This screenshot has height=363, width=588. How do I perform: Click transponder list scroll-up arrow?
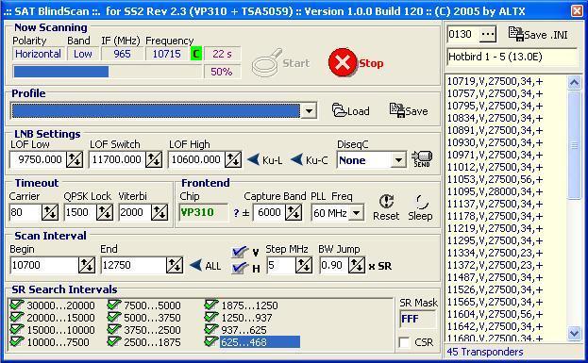coord(574,82)
